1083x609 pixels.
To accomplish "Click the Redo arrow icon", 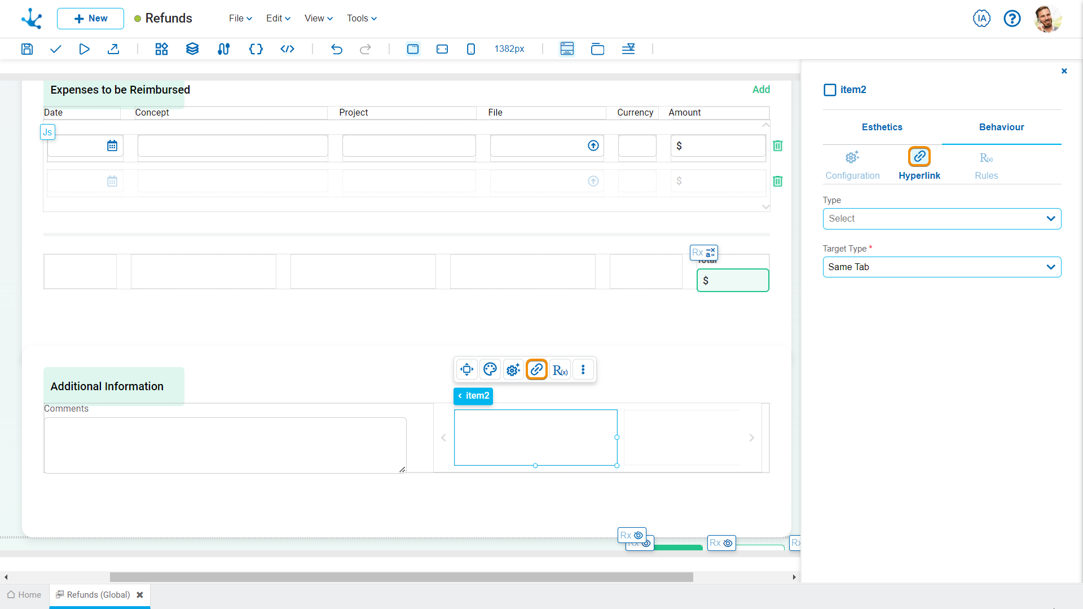I will [x=365, y=48].
